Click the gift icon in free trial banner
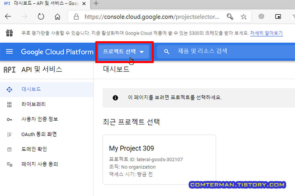 coord(9,33)
